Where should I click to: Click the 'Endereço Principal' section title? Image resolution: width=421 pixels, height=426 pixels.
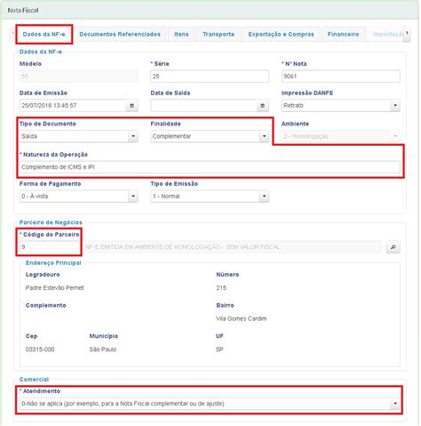[53, 262]
